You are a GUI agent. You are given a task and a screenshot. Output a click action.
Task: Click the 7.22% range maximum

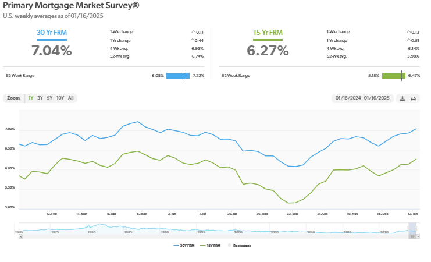[x=198, y=76]
